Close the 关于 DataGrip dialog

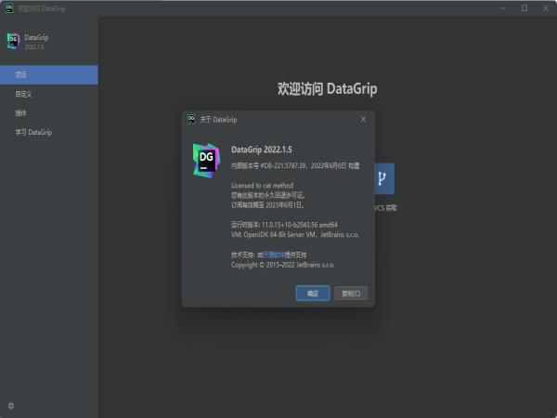coord(363,119)
